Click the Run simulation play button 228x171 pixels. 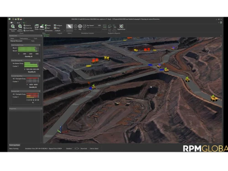76,26
